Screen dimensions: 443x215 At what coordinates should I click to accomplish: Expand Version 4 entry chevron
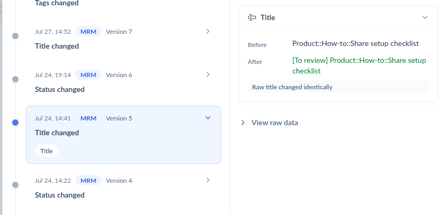pyautogui.click(x=208, y=180)
